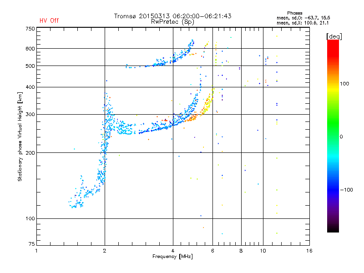Click the x-axis tick label '4'
The image size is (364, 273).
(173, 251)
